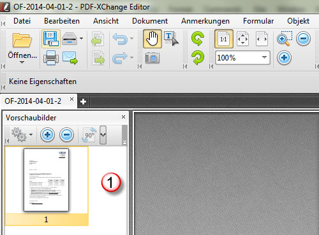The image size is (319, 235).
Task: Select the snapshot camera tool
Action: pyautogui.click(x=152, y=58)
